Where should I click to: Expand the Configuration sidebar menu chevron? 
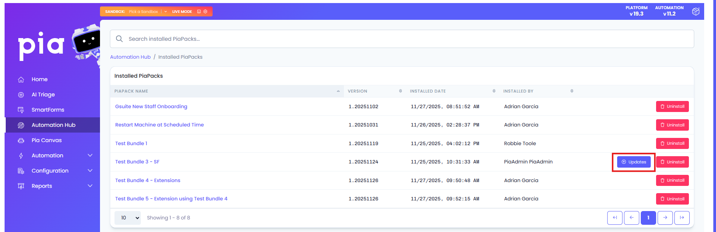90,171
